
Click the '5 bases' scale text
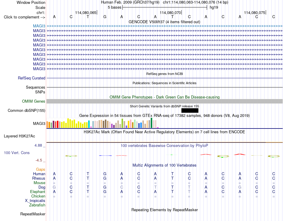tap(114, 7)
